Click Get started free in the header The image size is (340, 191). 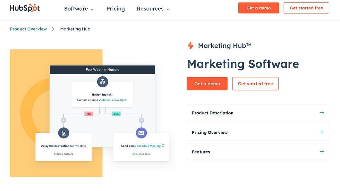tap(306, 8)
